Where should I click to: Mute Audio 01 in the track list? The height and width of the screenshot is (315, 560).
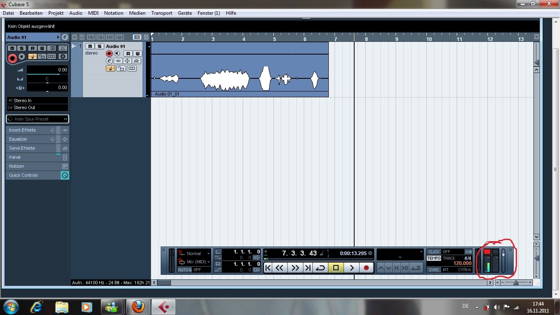coord(90,46)
